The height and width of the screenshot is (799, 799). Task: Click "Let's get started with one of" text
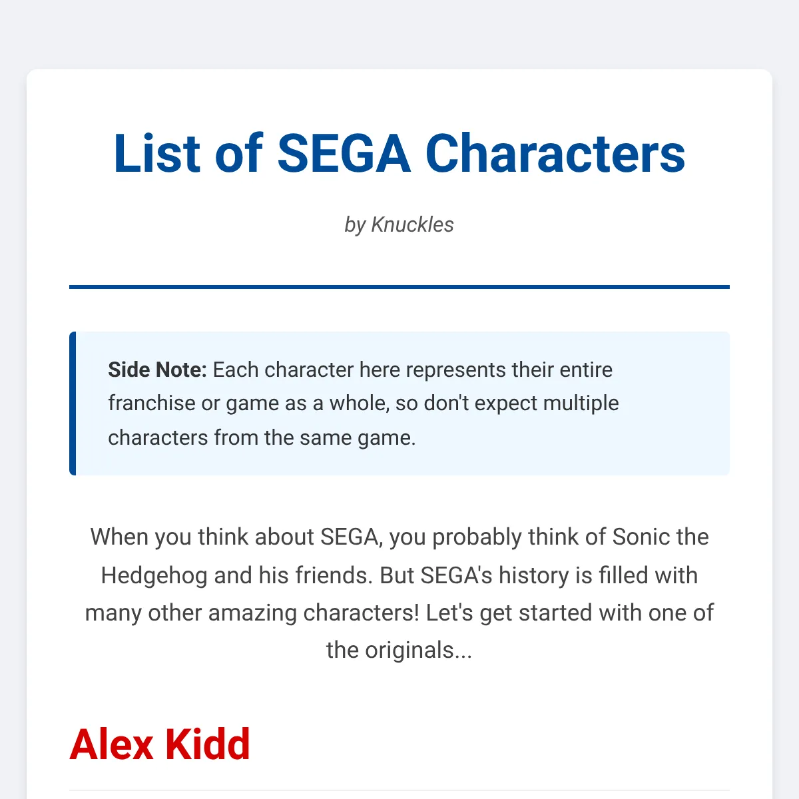(x=570, y=612)
